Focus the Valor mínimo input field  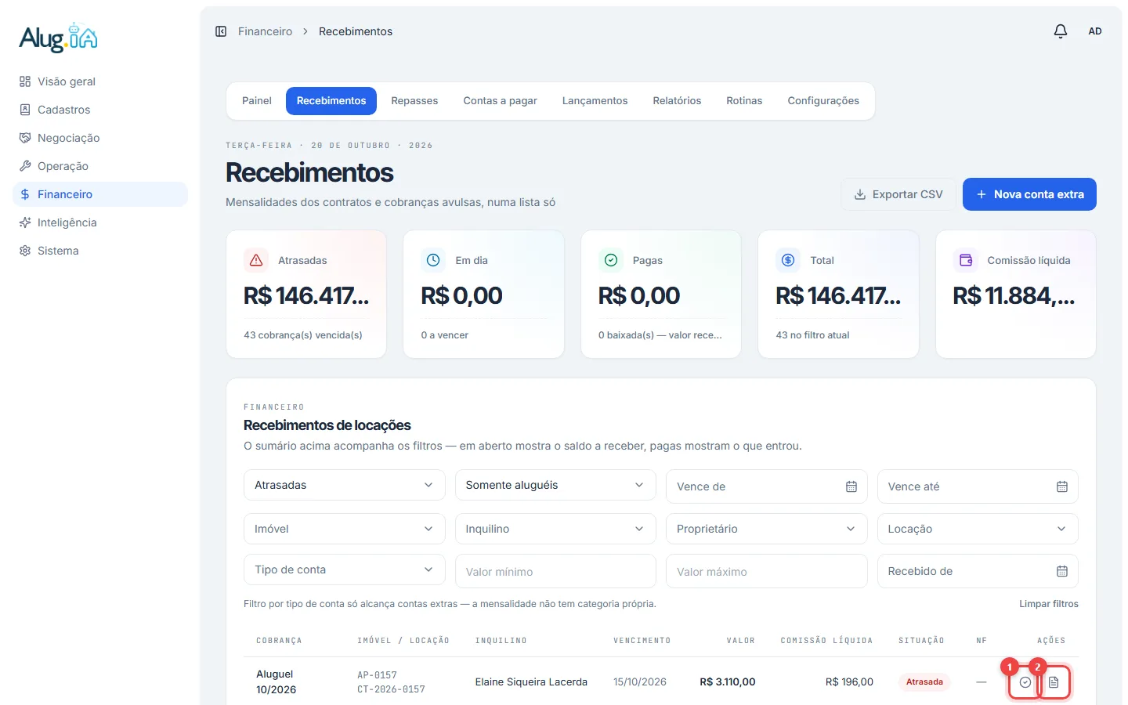coord(555,571)
